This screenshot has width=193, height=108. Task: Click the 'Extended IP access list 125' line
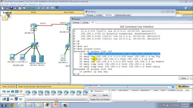point(93,51)
